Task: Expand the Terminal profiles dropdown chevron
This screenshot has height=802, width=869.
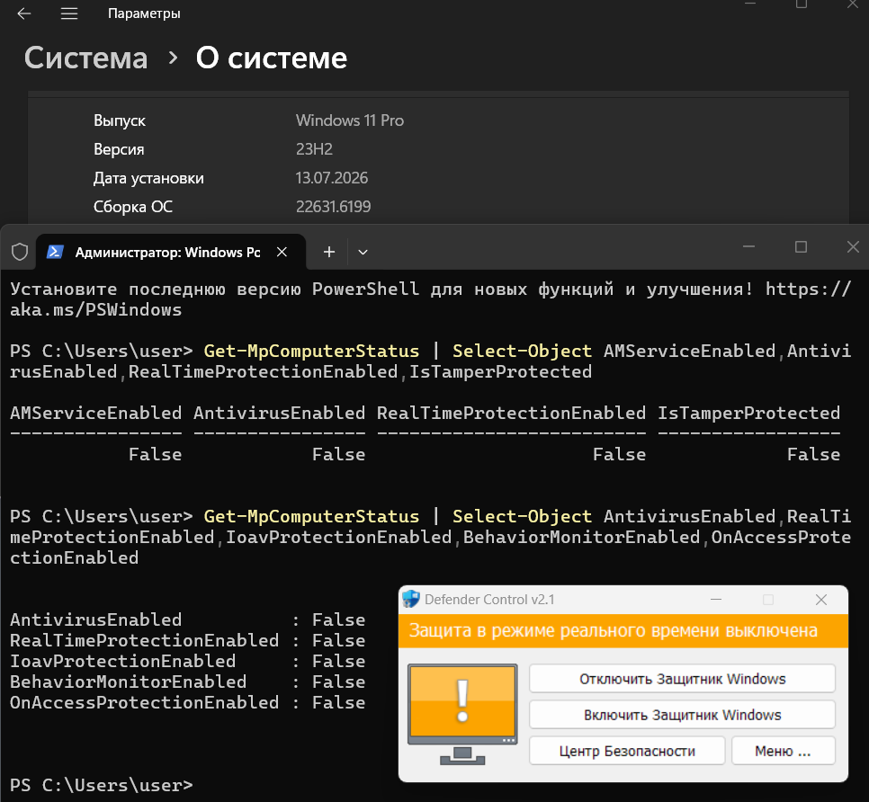Action: click(x=363, y=252)
